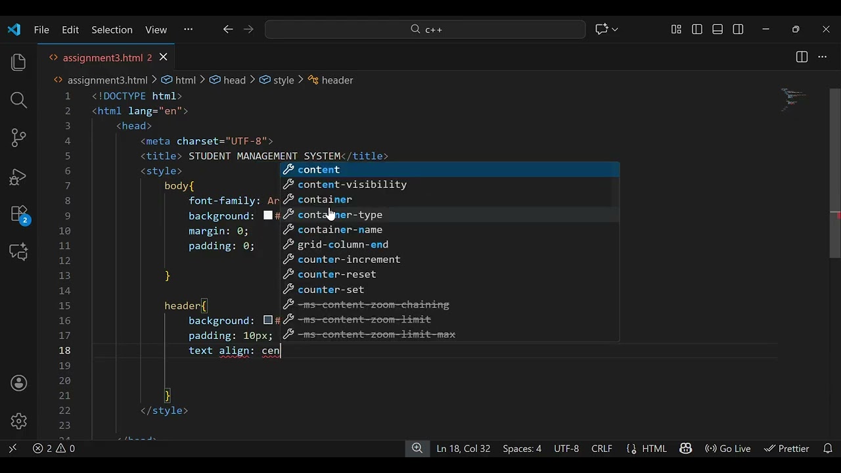The width and height of the screenshot is (841, 473).
Task: Select the content-visibility suggestion
Action: coord(450,185)
